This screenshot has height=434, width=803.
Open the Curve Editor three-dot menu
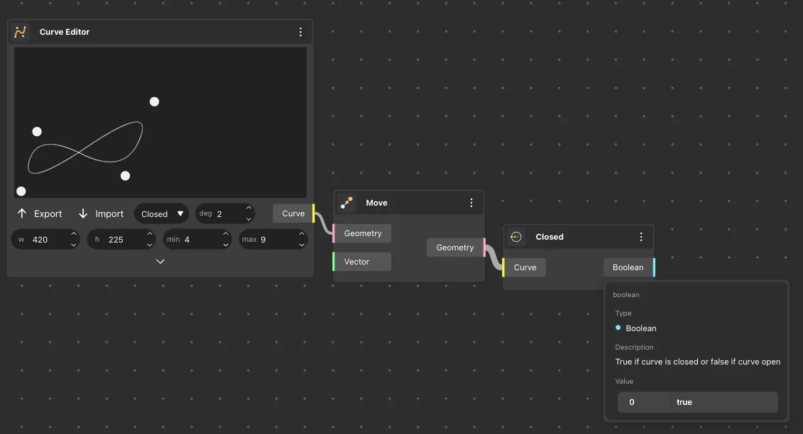[x=300, y=32]
